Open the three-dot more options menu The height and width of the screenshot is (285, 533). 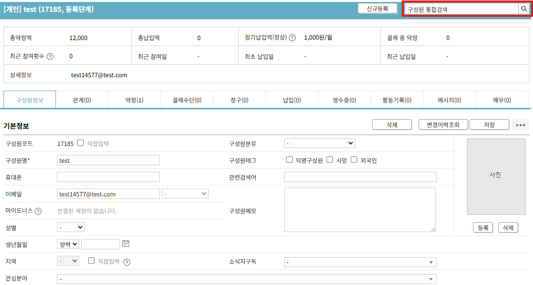point(521,125)
